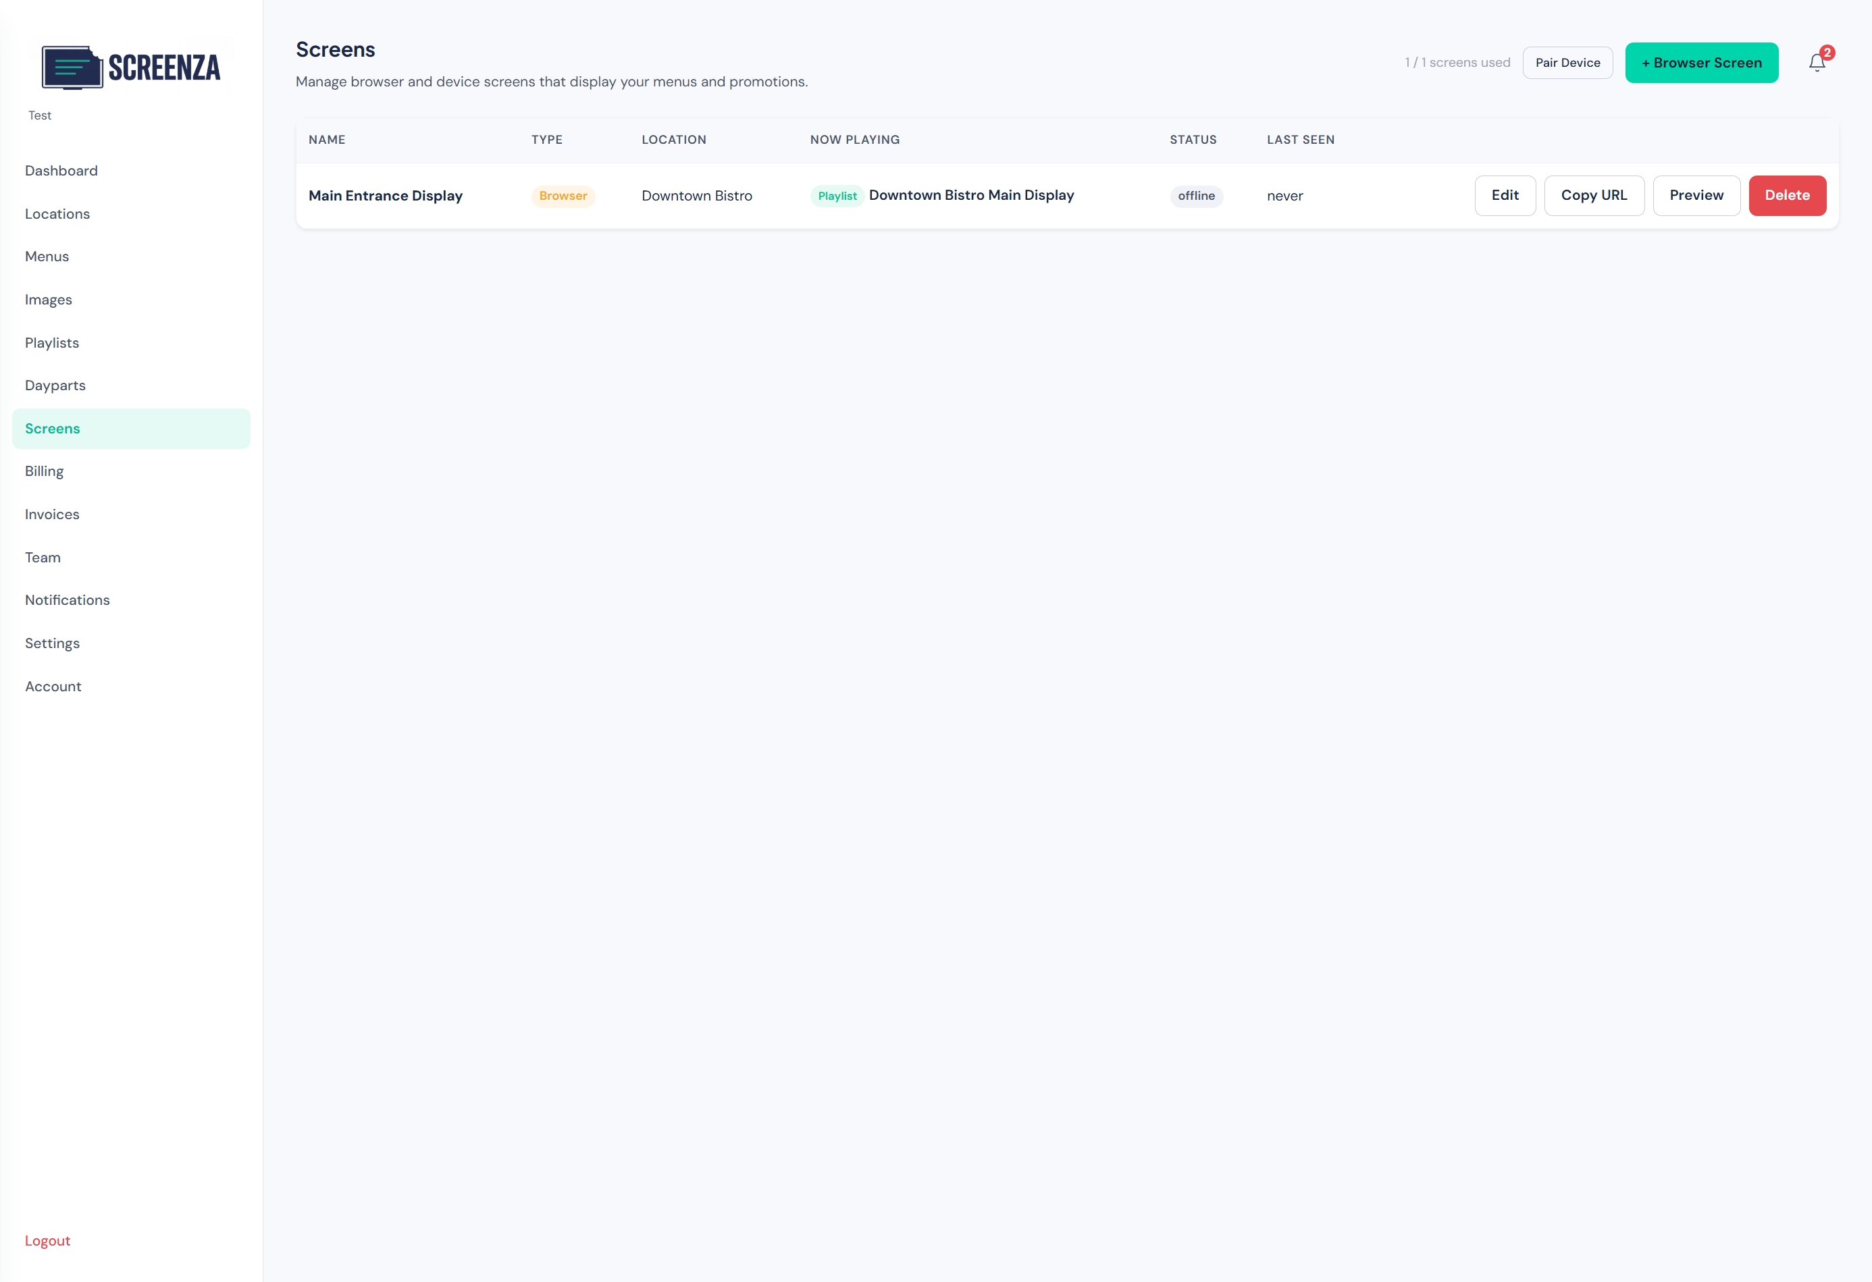Select the Browser type badge

click(563, 196)
